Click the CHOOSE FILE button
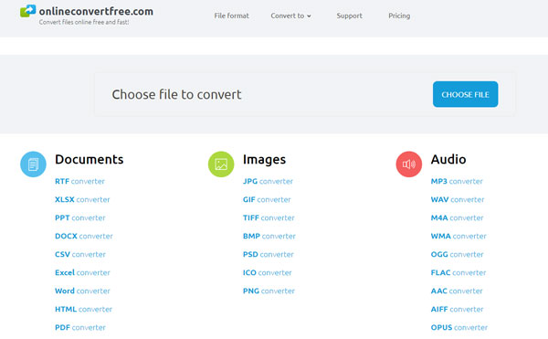Screen dimensions: 548x339 point(465,94)
